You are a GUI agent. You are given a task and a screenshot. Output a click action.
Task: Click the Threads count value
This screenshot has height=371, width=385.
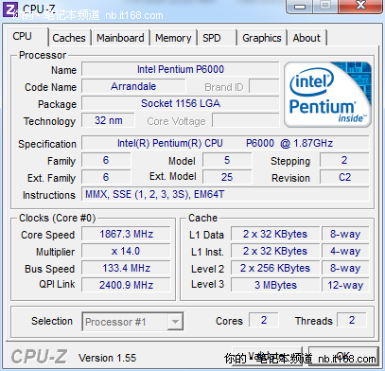pos(352,320)
